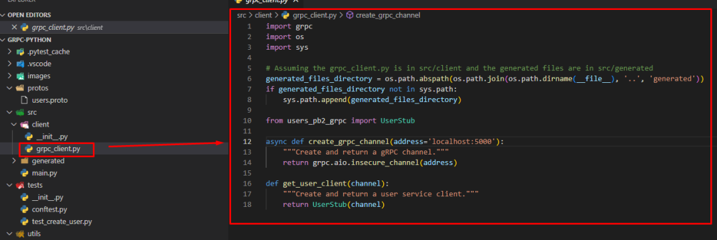The height and width of the screenshot is (240, 717).
Task: Click 'import os' on line 2
Action: coord(285,36)
